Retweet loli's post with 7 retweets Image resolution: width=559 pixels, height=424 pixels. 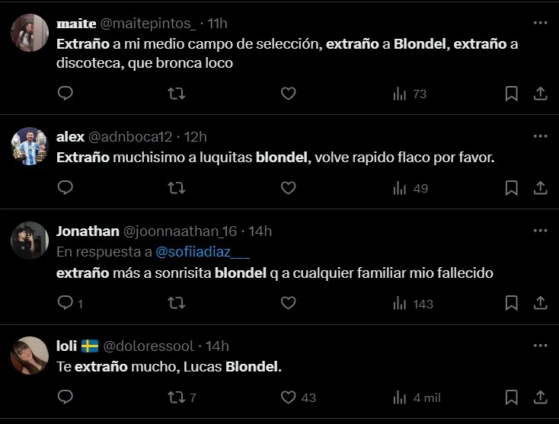[176, 397]
